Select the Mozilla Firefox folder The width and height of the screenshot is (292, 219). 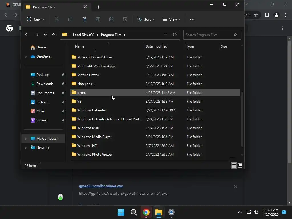[155, 75]
